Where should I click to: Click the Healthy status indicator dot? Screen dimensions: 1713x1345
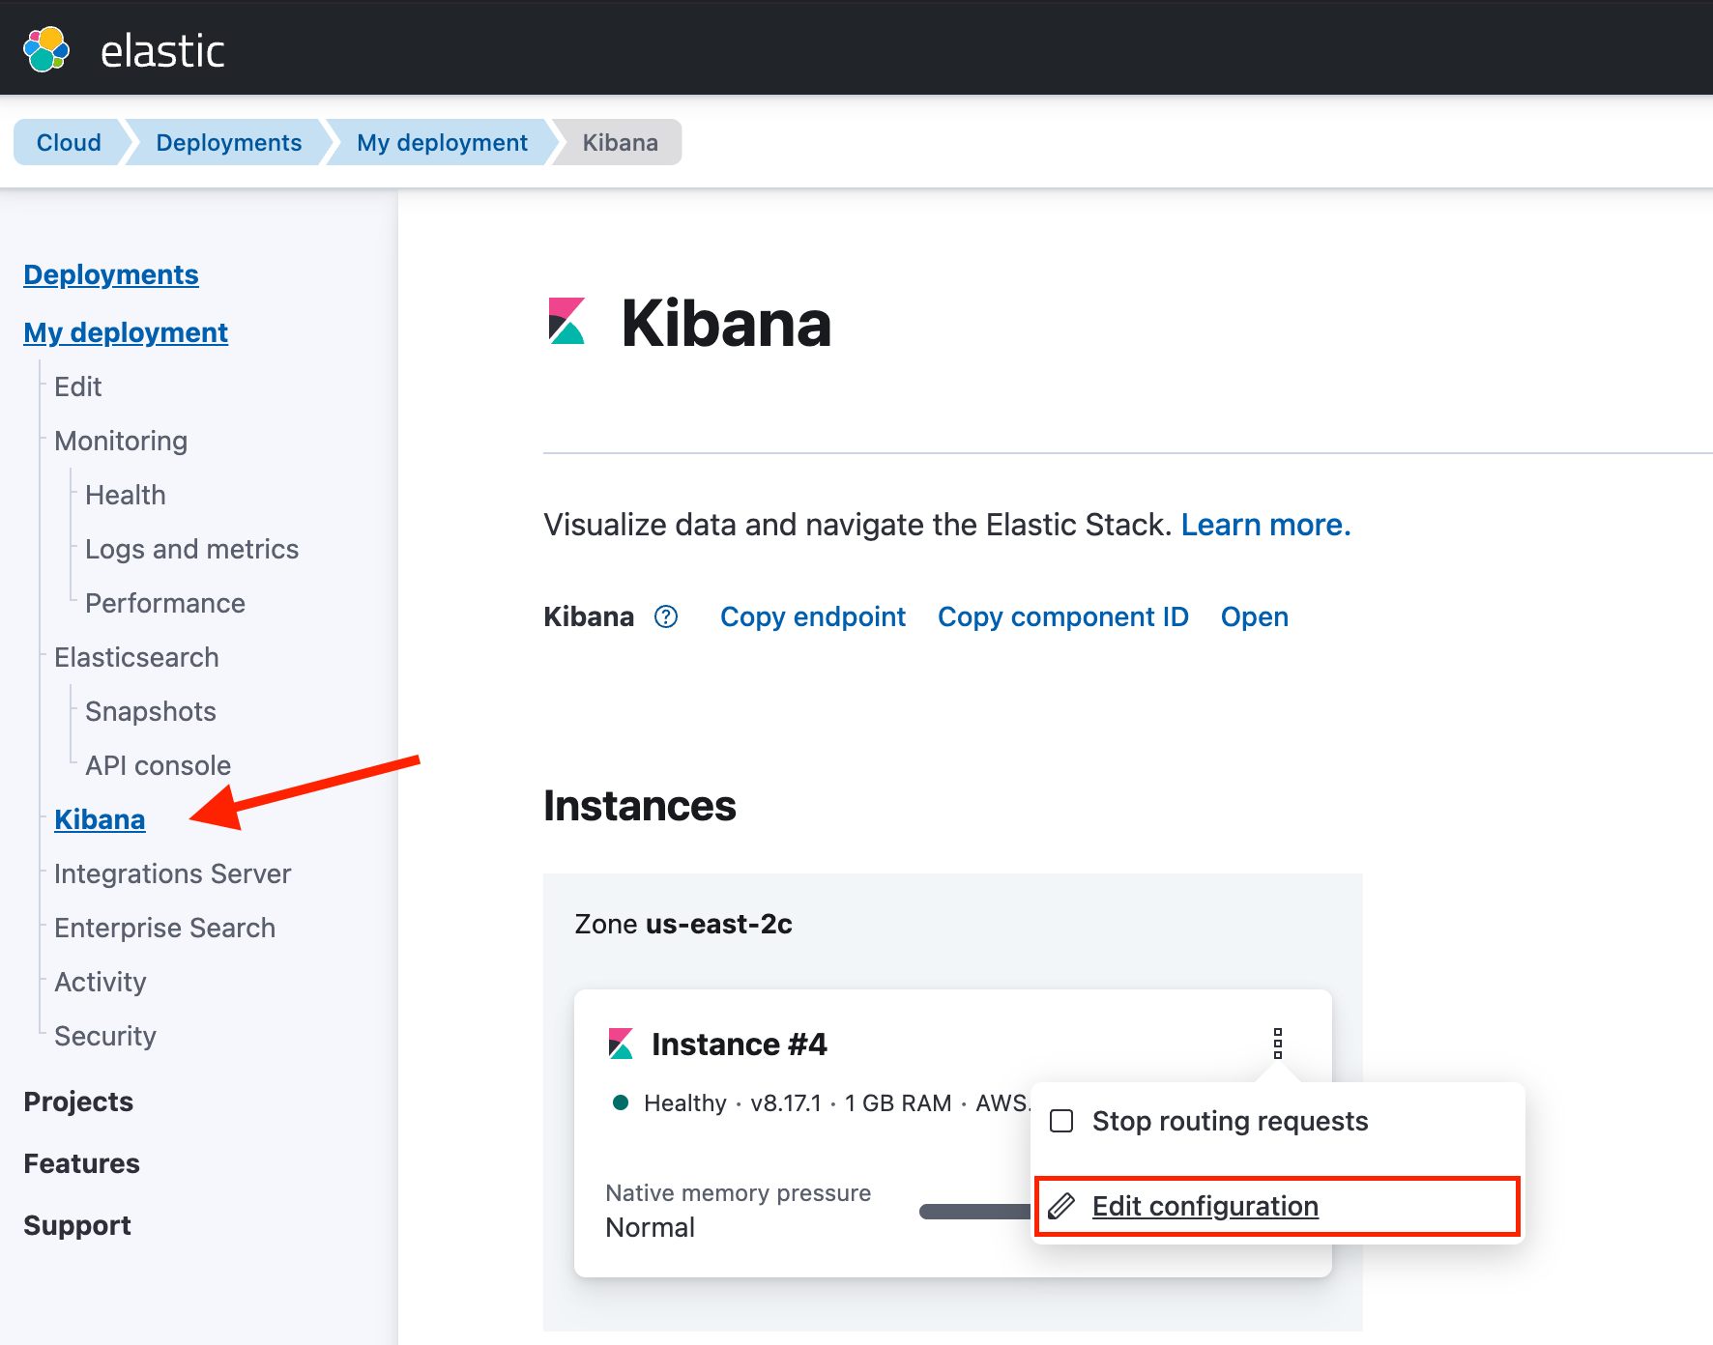coord(621,1102)
